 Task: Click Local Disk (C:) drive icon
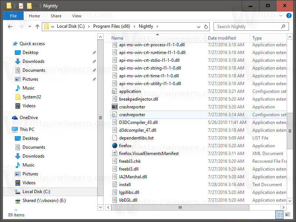(17, 192)
